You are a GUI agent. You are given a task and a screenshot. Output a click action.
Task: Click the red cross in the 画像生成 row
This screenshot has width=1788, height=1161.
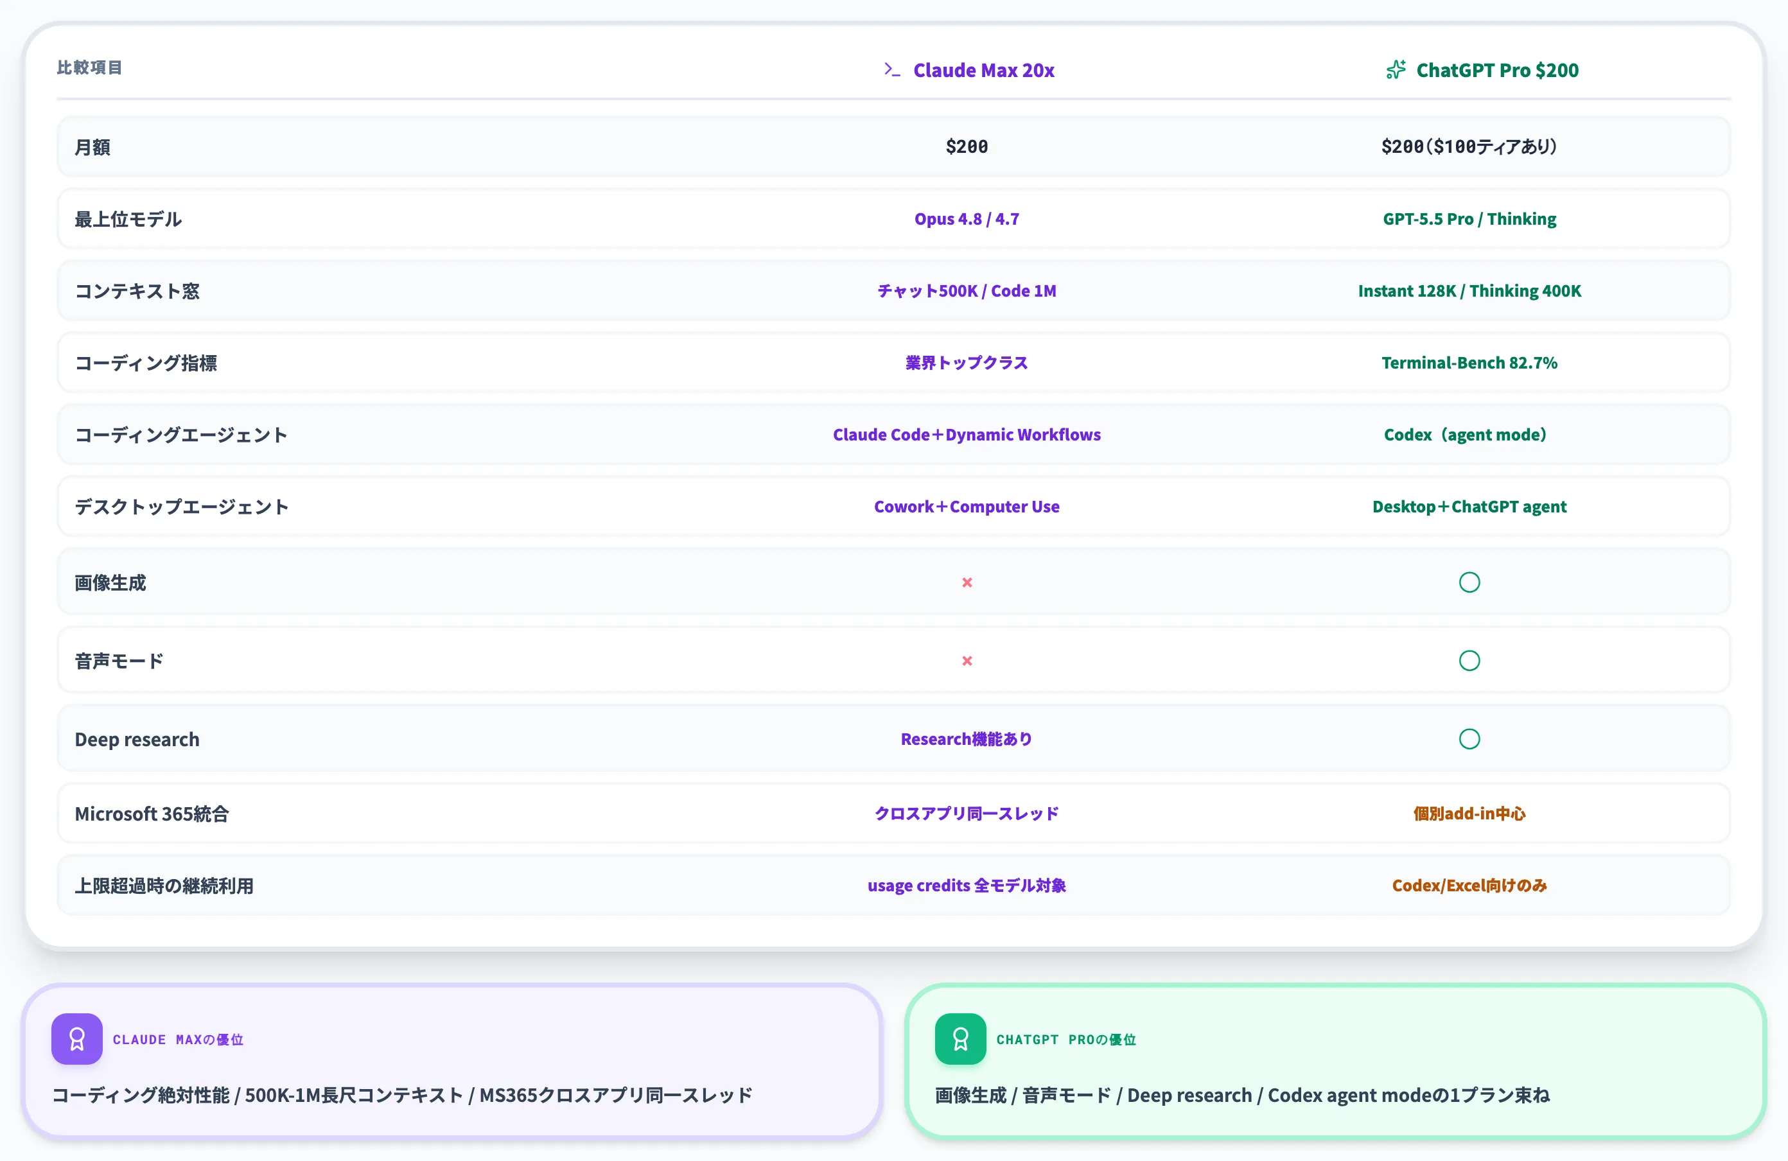pos(967,582)
